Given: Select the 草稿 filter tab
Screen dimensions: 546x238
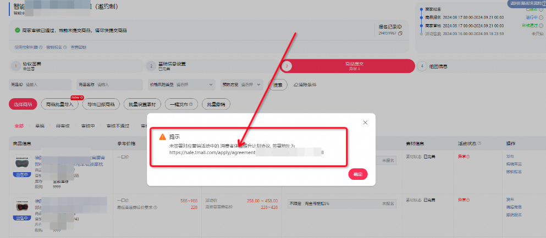Looking at the screenshot, I should 40,126.
